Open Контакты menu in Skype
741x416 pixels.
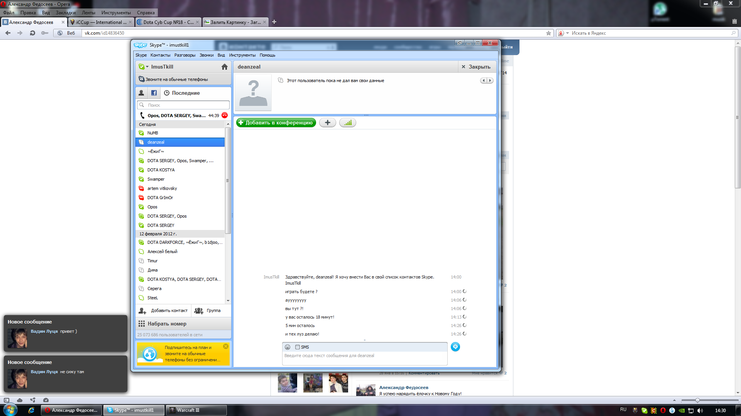(x=160, y=55)
